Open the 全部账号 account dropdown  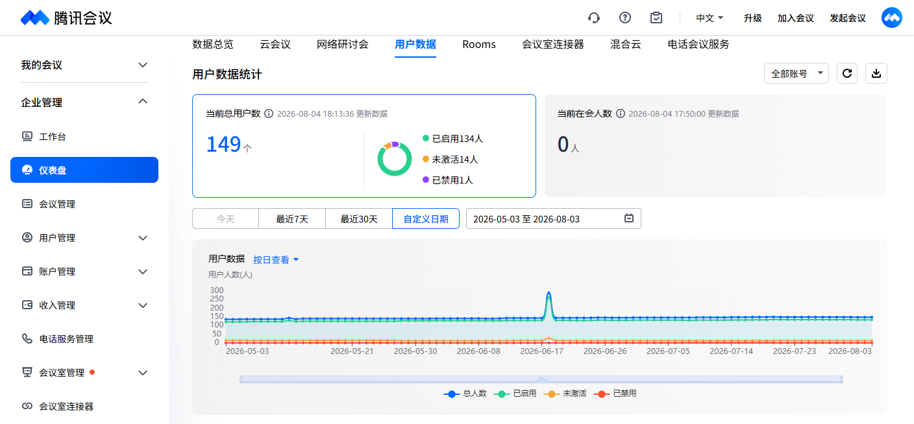click(797, 73)
